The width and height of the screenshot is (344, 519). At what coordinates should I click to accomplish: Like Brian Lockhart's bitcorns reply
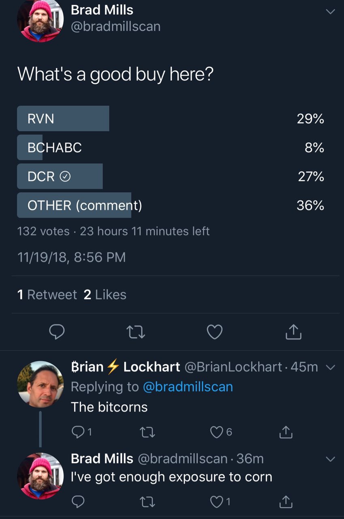(221, 432)
